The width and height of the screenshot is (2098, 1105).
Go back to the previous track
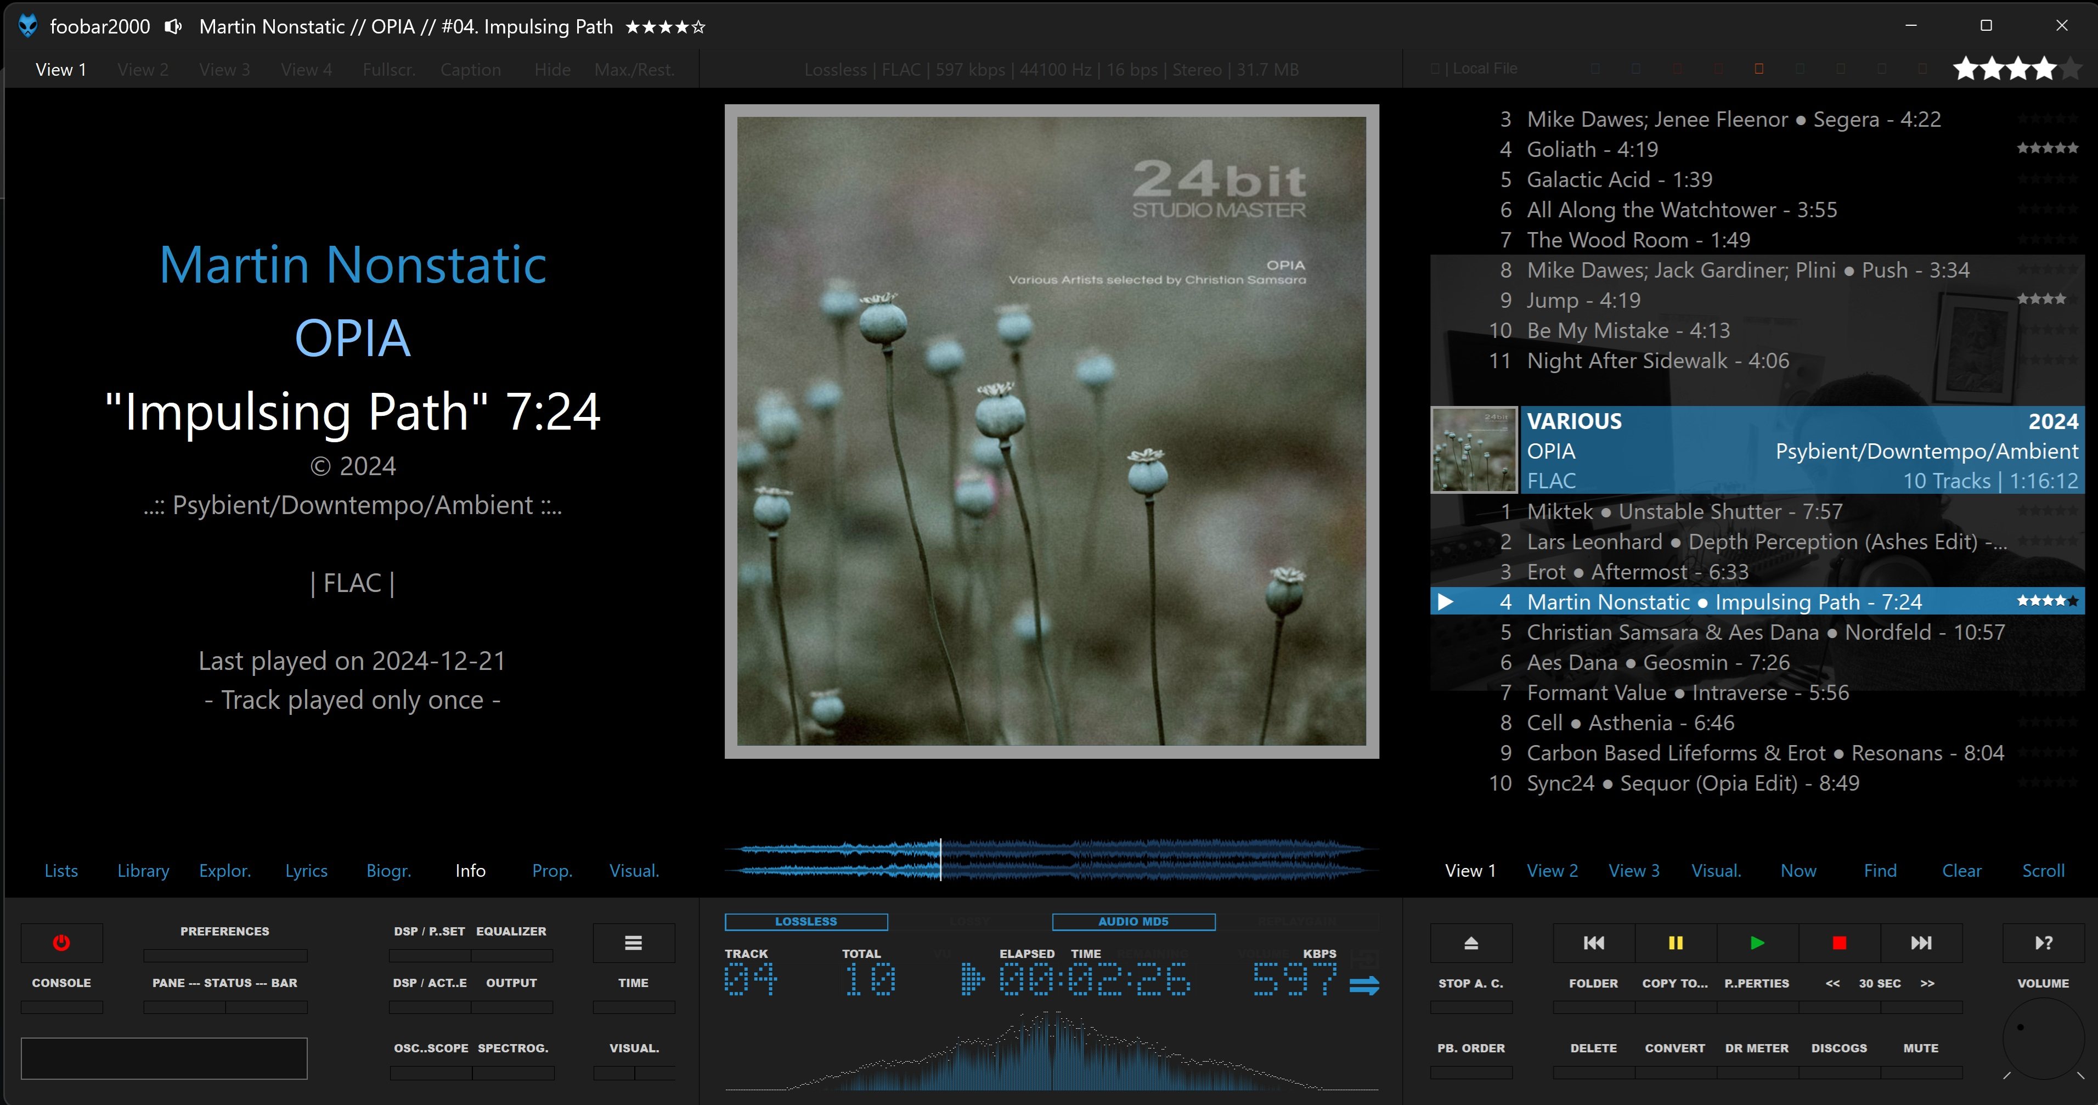tap(1594, 943)
